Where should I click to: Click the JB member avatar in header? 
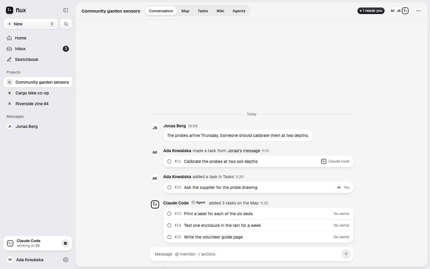pyautogui.click(x=399, y=11)
